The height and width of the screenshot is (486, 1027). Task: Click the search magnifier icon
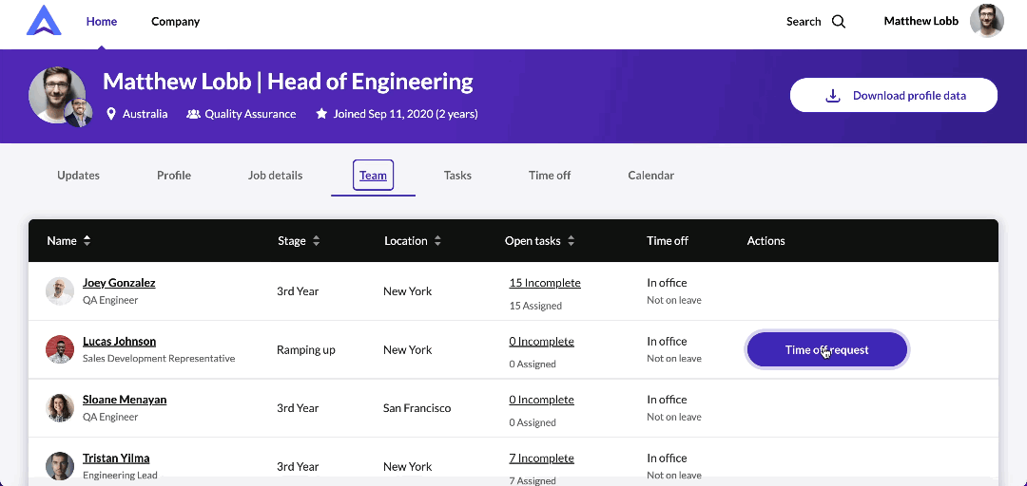(839, 22)
